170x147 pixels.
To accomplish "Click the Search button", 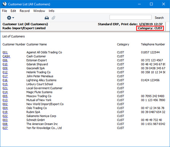I will pyautogui.click(x=159, y=18).
